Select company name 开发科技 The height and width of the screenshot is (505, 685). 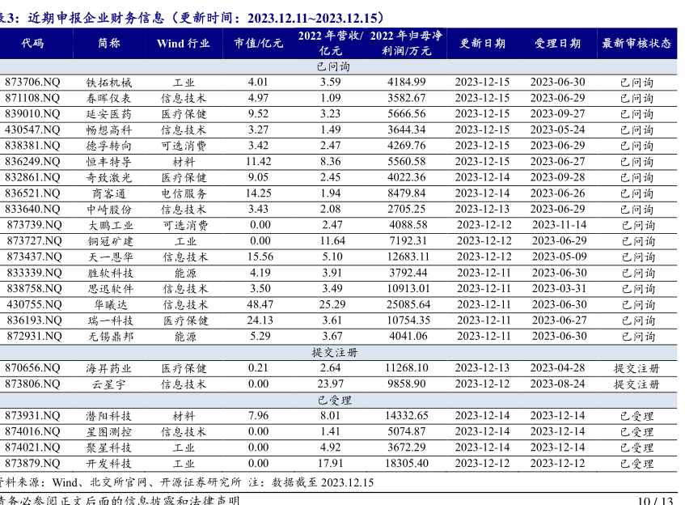point(109,464)
